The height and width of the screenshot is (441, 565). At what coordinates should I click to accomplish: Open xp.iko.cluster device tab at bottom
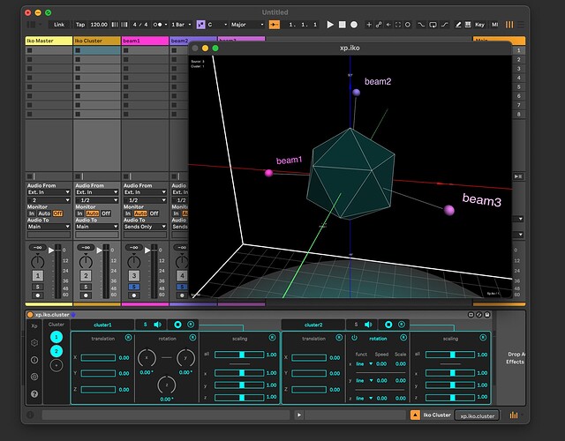tap(477, 415)
